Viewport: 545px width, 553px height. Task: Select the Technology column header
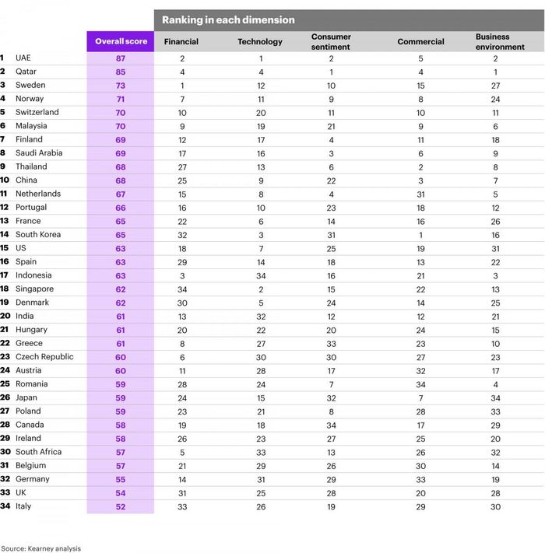(260, 42)
